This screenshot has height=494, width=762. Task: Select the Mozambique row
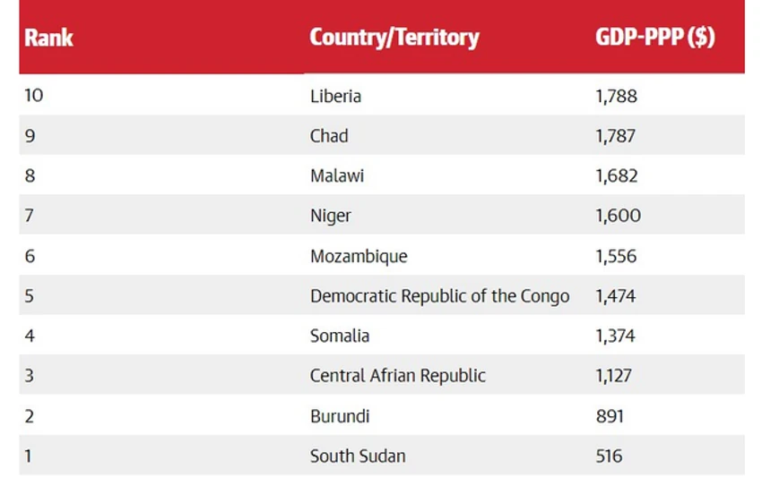click(x=382, y=256)
